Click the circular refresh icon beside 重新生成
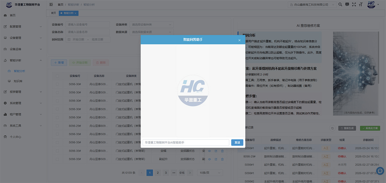386x183 pixels. tap(333, 128)
